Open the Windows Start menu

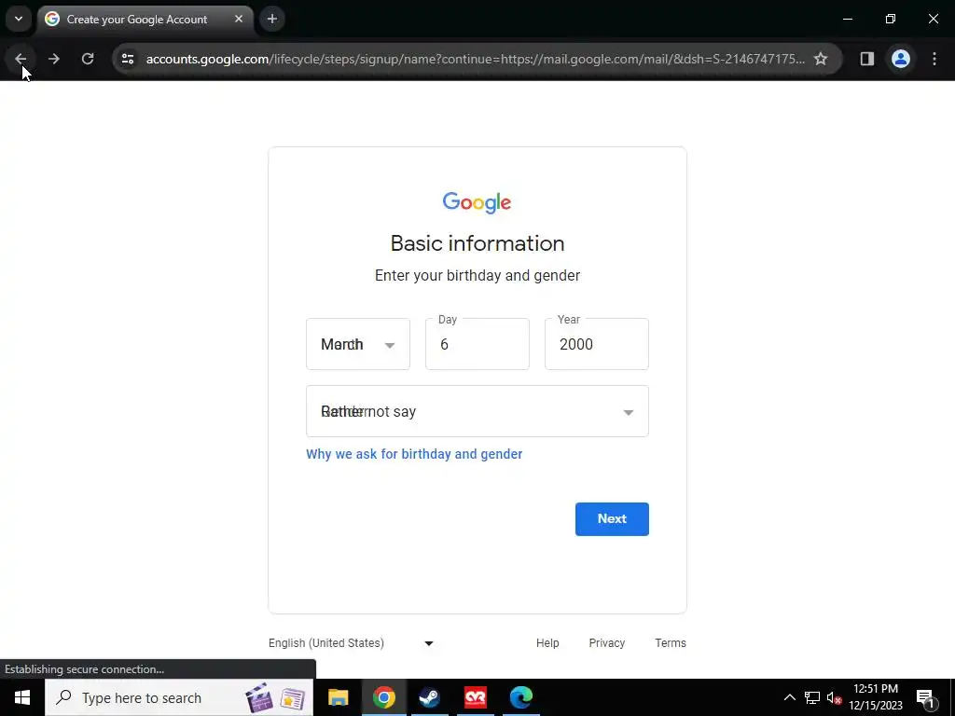[22, 697]
